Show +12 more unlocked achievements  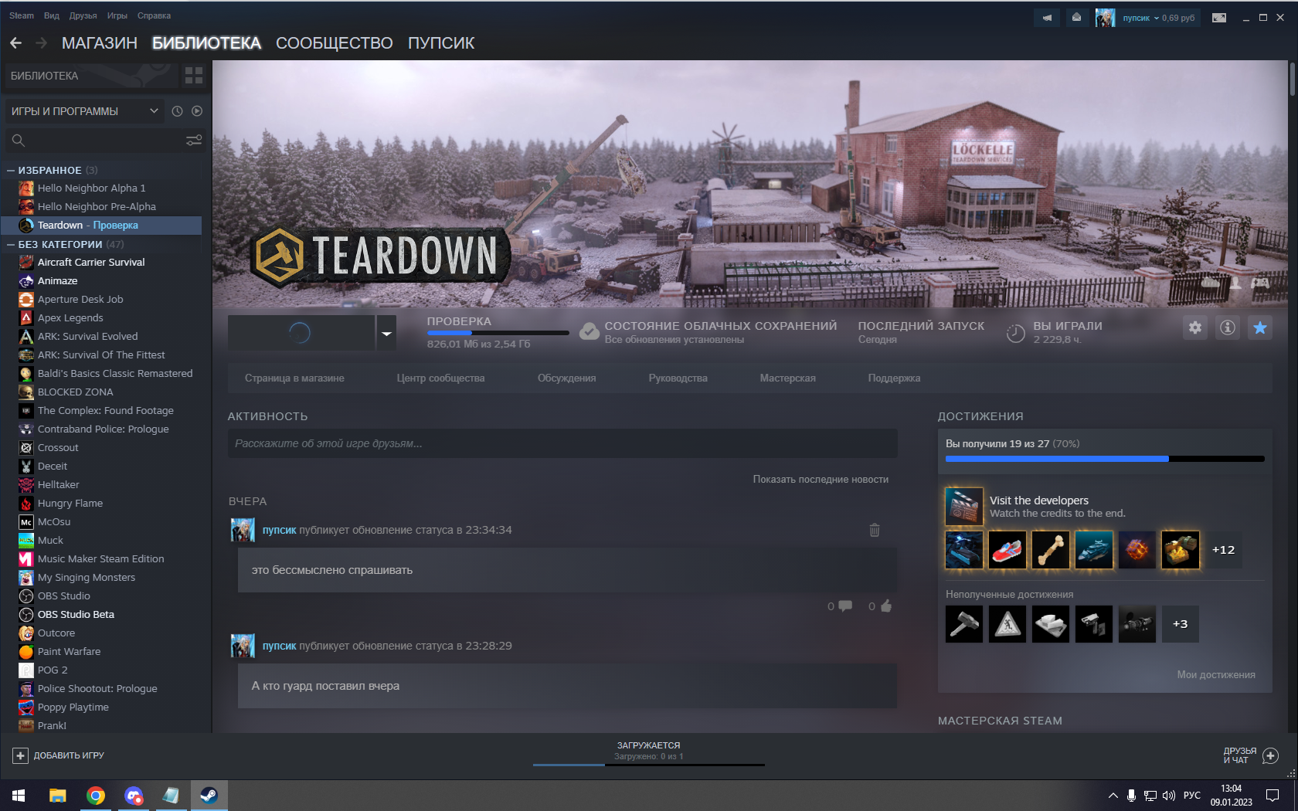(1224, 550)
